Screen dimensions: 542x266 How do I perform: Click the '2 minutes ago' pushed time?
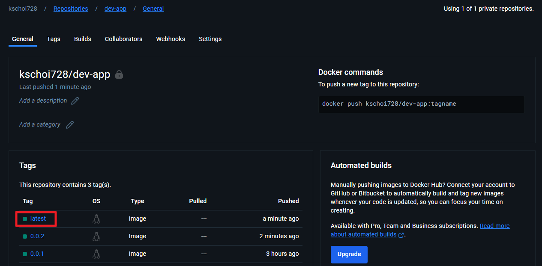(x=279, y=236)
